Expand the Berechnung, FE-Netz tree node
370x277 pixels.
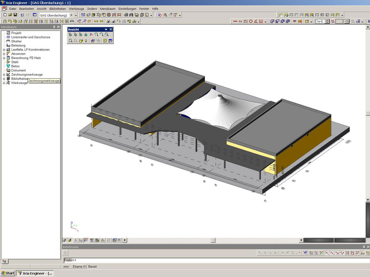[4, 58]
